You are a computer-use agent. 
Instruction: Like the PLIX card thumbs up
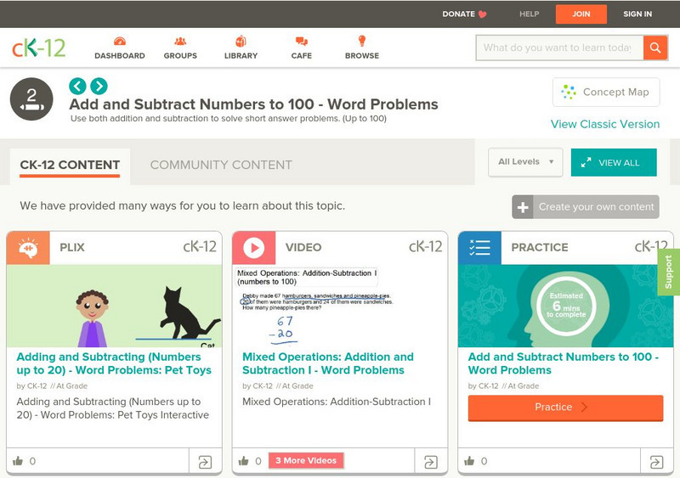click(x=18, y=461)
